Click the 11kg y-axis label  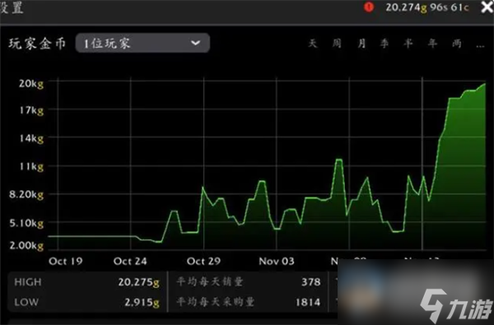31,166
